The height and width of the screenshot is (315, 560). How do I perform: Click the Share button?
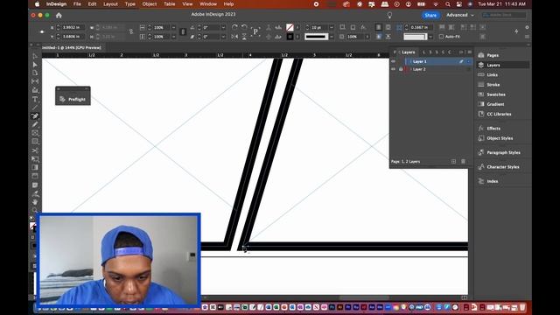(x=430, y=15)
